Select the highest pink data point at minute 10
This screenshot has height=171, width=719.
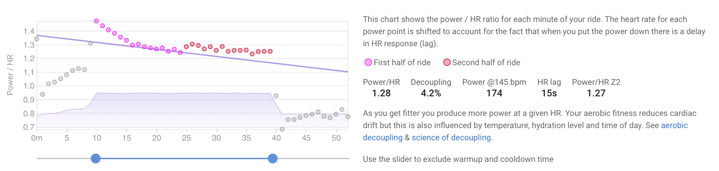point(96,21)
